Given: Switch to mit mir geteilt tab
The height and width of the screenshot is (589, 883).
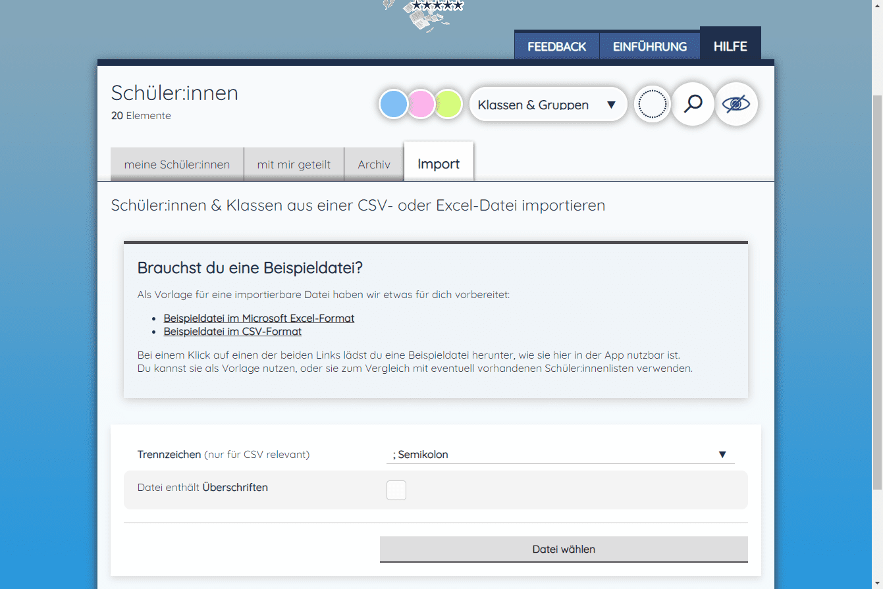Looking at the screenshot, I should click(x=294, y=165).
